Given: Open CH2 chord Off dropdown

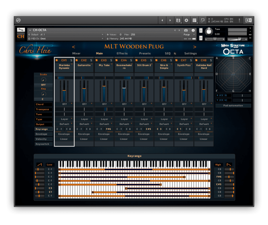Looking at the screenshot, I should click(84, 104).
